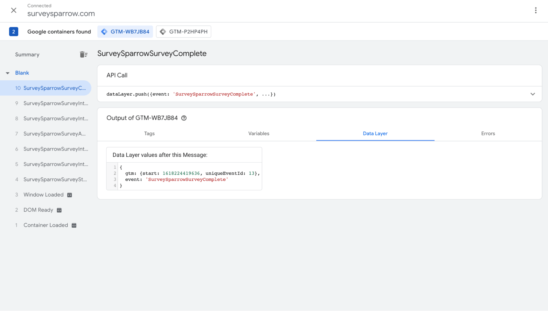Image resolution: width=548 pixels, height=311 pixels.
Task: Select event 9 in the event list
Action: pyautogui.click(x=55, y=103)
